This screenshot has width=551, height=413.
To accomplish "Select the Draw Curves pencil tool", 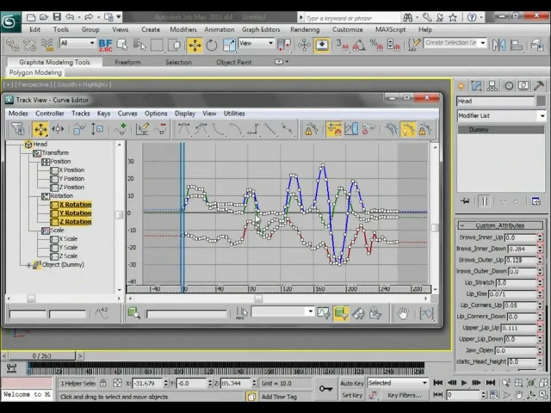I will coord(142,129).
